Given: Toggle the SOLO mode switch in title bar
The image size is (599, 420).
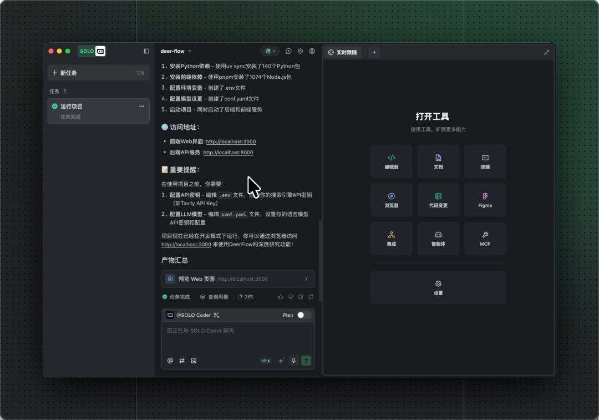Looking at the screenshot, I should pyautogui.click(x=92, y=51).
